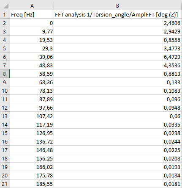Select amplitude cell 0,0948
This screenshot has width=182, height=188.
118,108
